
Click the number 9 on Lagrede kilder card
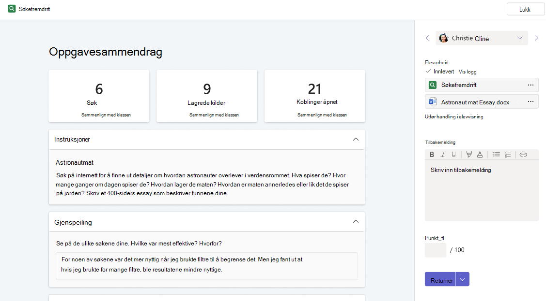[207, 89]
